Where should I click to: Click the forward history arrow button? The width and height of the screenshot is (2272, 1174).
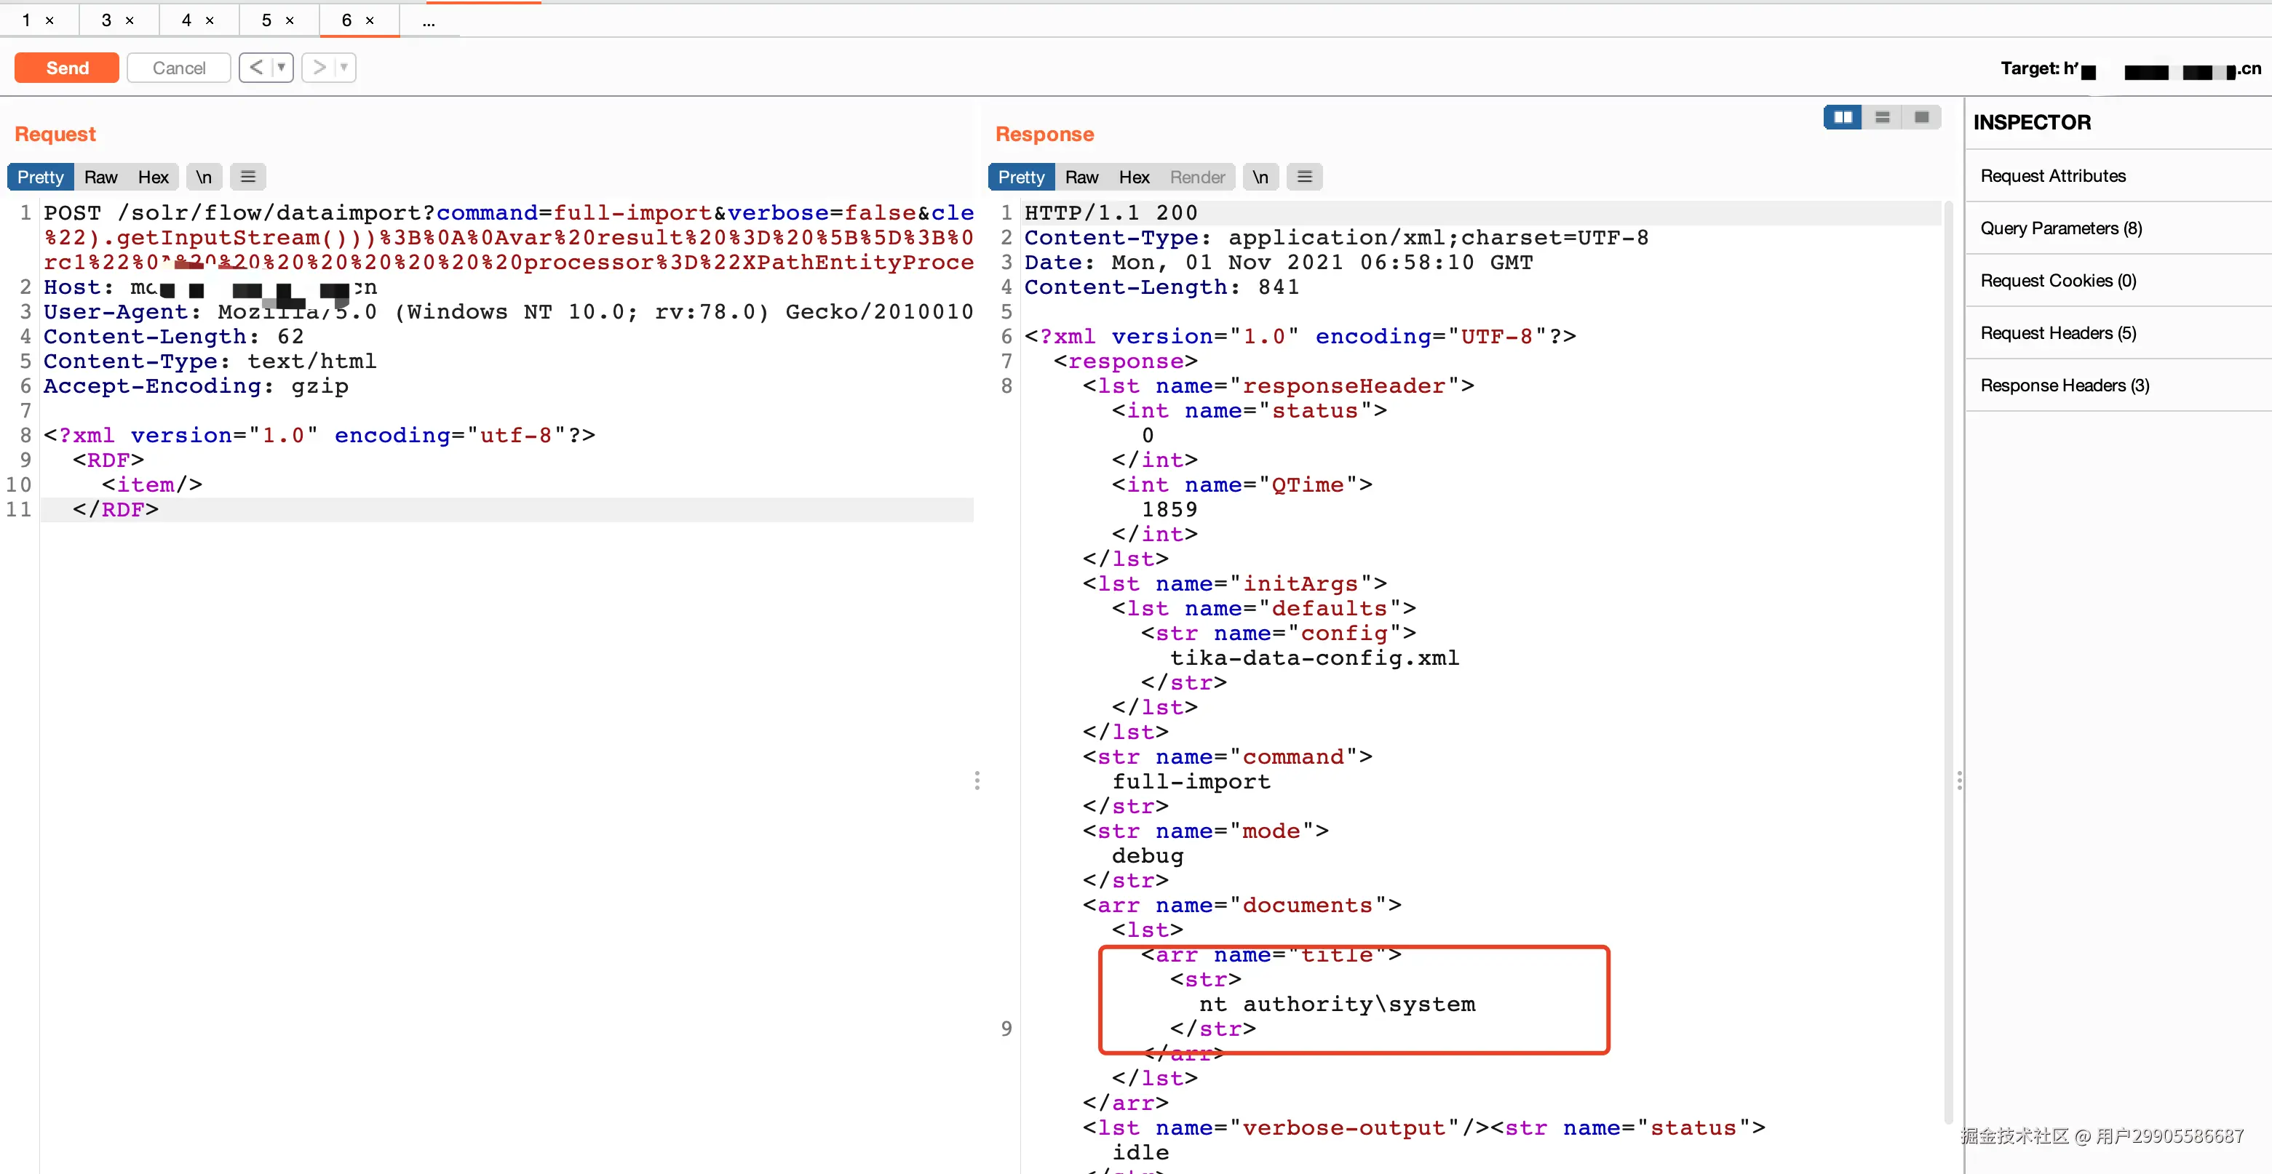(319, 67)
